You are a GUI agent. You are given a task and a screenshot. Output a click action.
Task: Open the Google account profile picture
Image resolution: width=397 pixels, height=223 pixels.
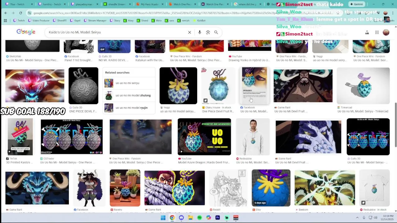click(386, 32)
